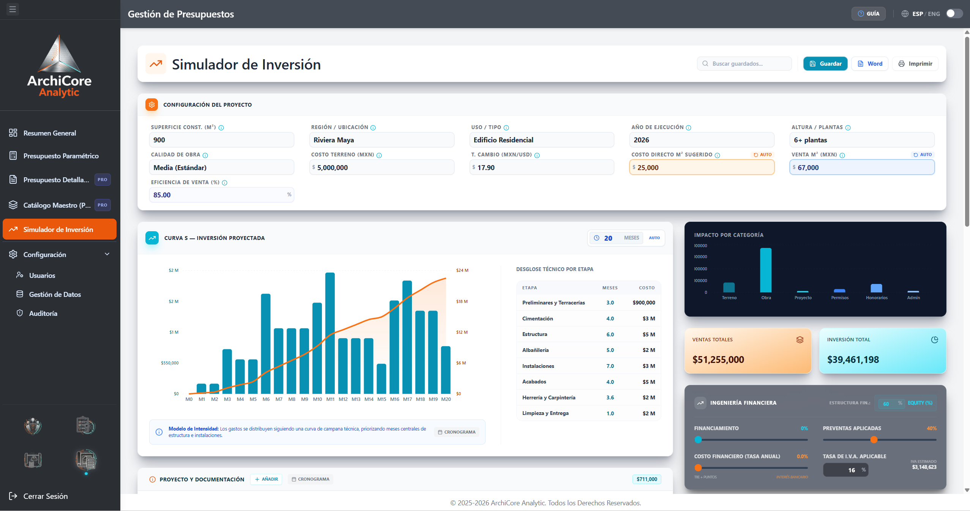Go to Resumen General in sidebar

pos(60,133)
